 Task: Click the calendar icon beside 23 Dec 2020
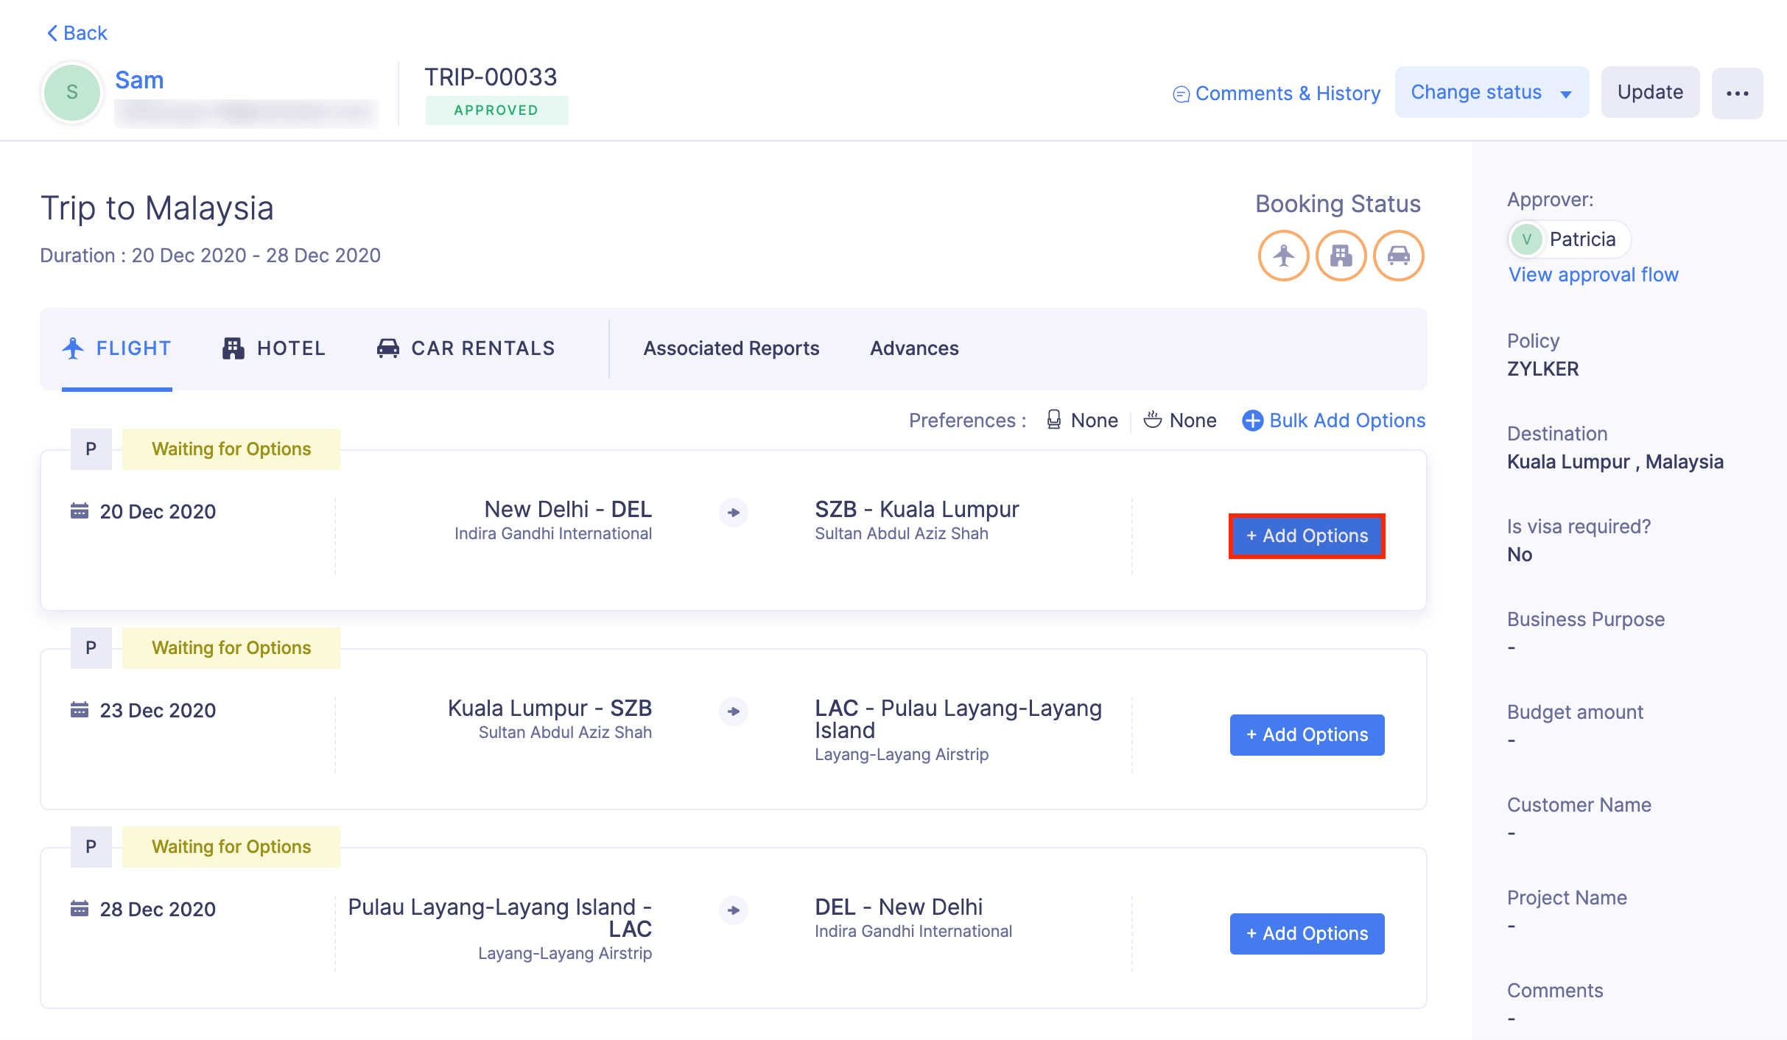[80, 710]
